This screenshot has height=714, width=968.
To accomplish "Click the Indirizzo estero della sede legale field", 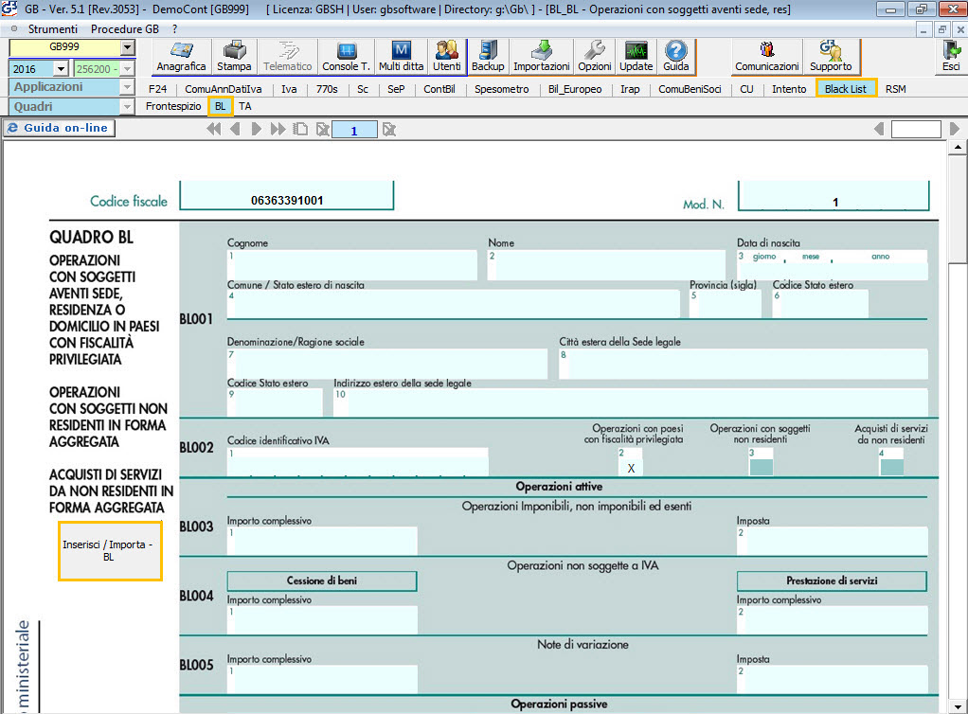I will point(630,402).
